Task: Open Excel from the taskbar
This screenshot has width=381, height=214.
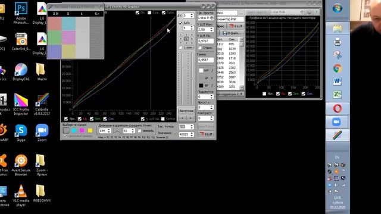Action: pos(338,95)
